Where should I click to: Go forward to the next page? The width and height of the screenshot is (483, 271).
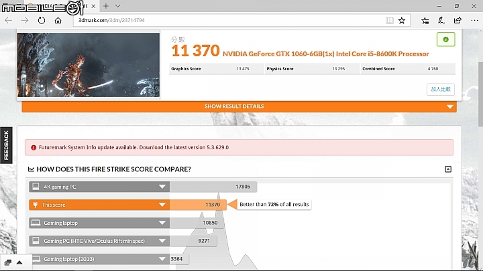25,20
